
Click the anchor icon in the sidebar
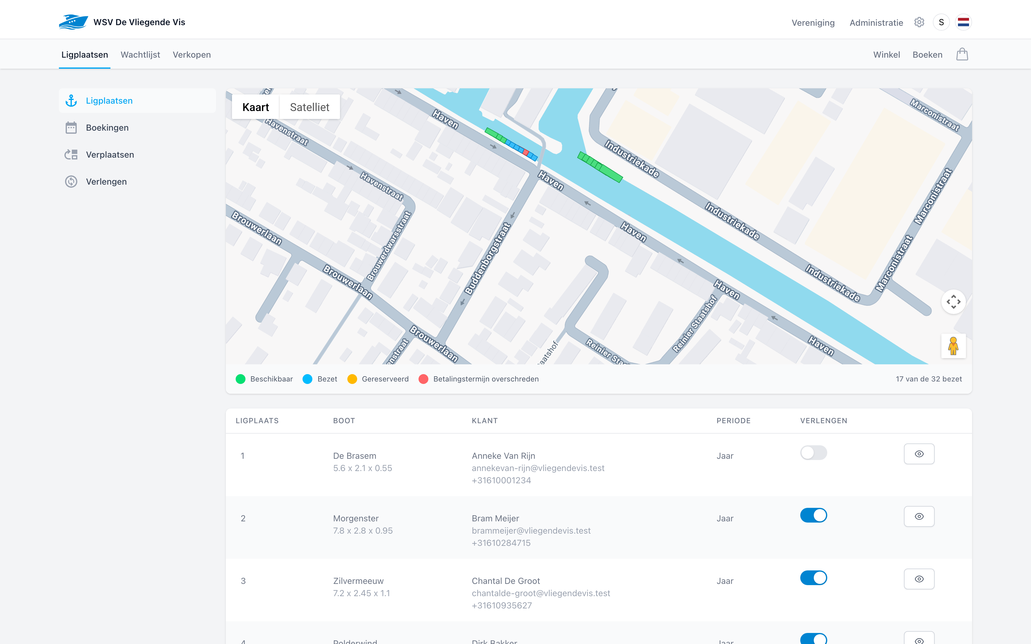[x=71, y=101]
